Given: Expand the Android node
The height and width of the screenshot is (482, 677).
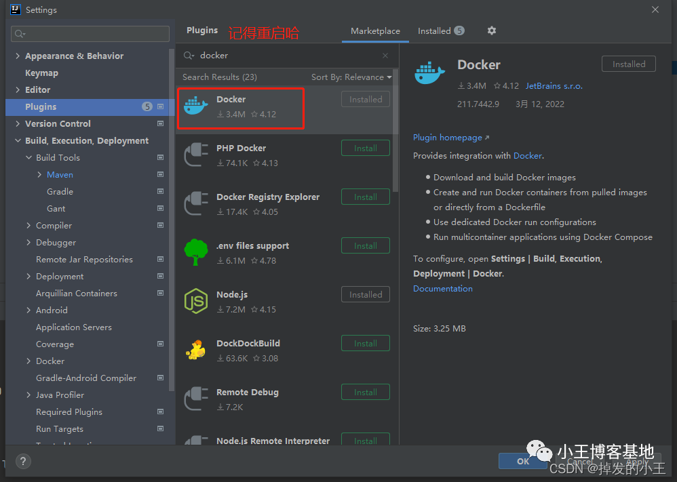Looking at the screenshot, I should point(28,310).
